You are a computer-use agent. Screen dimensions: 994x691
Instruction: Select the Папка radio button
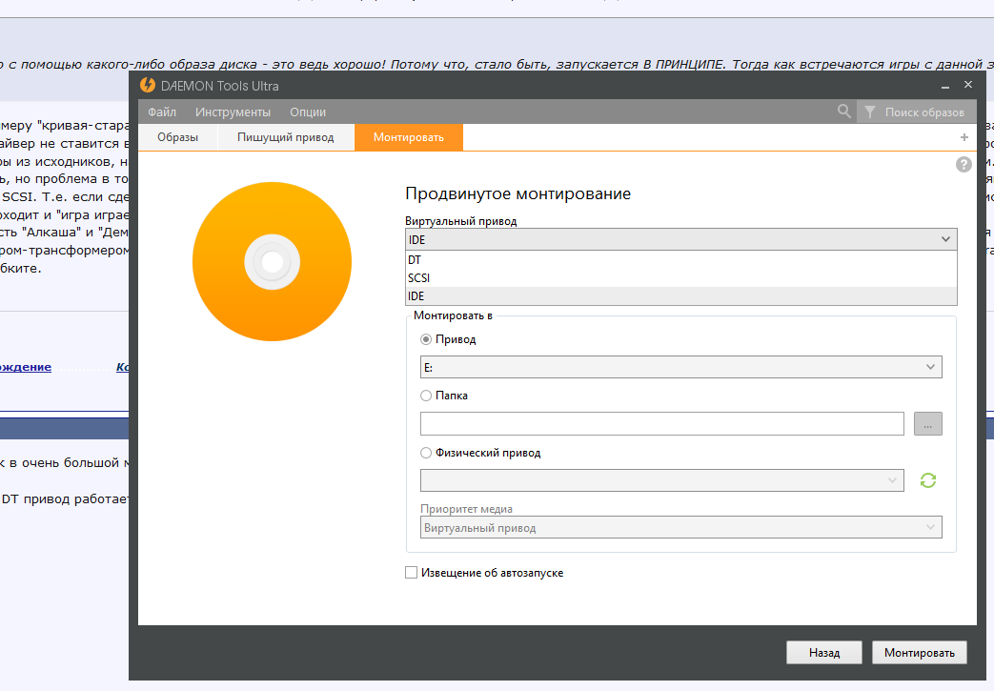coord(426,396)
